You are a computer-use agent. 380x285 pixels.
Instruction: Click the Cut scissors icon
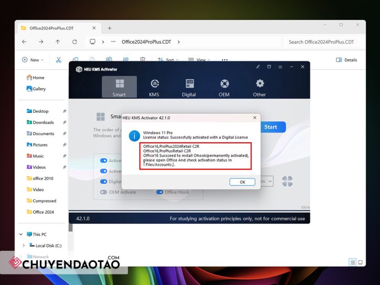pyautogui.click(x=58, y=60)
